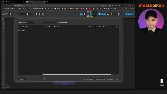This screenshot has width=167, height=94.
Task: Open the ComfyUI Manager button
Action: pyautogui.click(x=102, y=14)
